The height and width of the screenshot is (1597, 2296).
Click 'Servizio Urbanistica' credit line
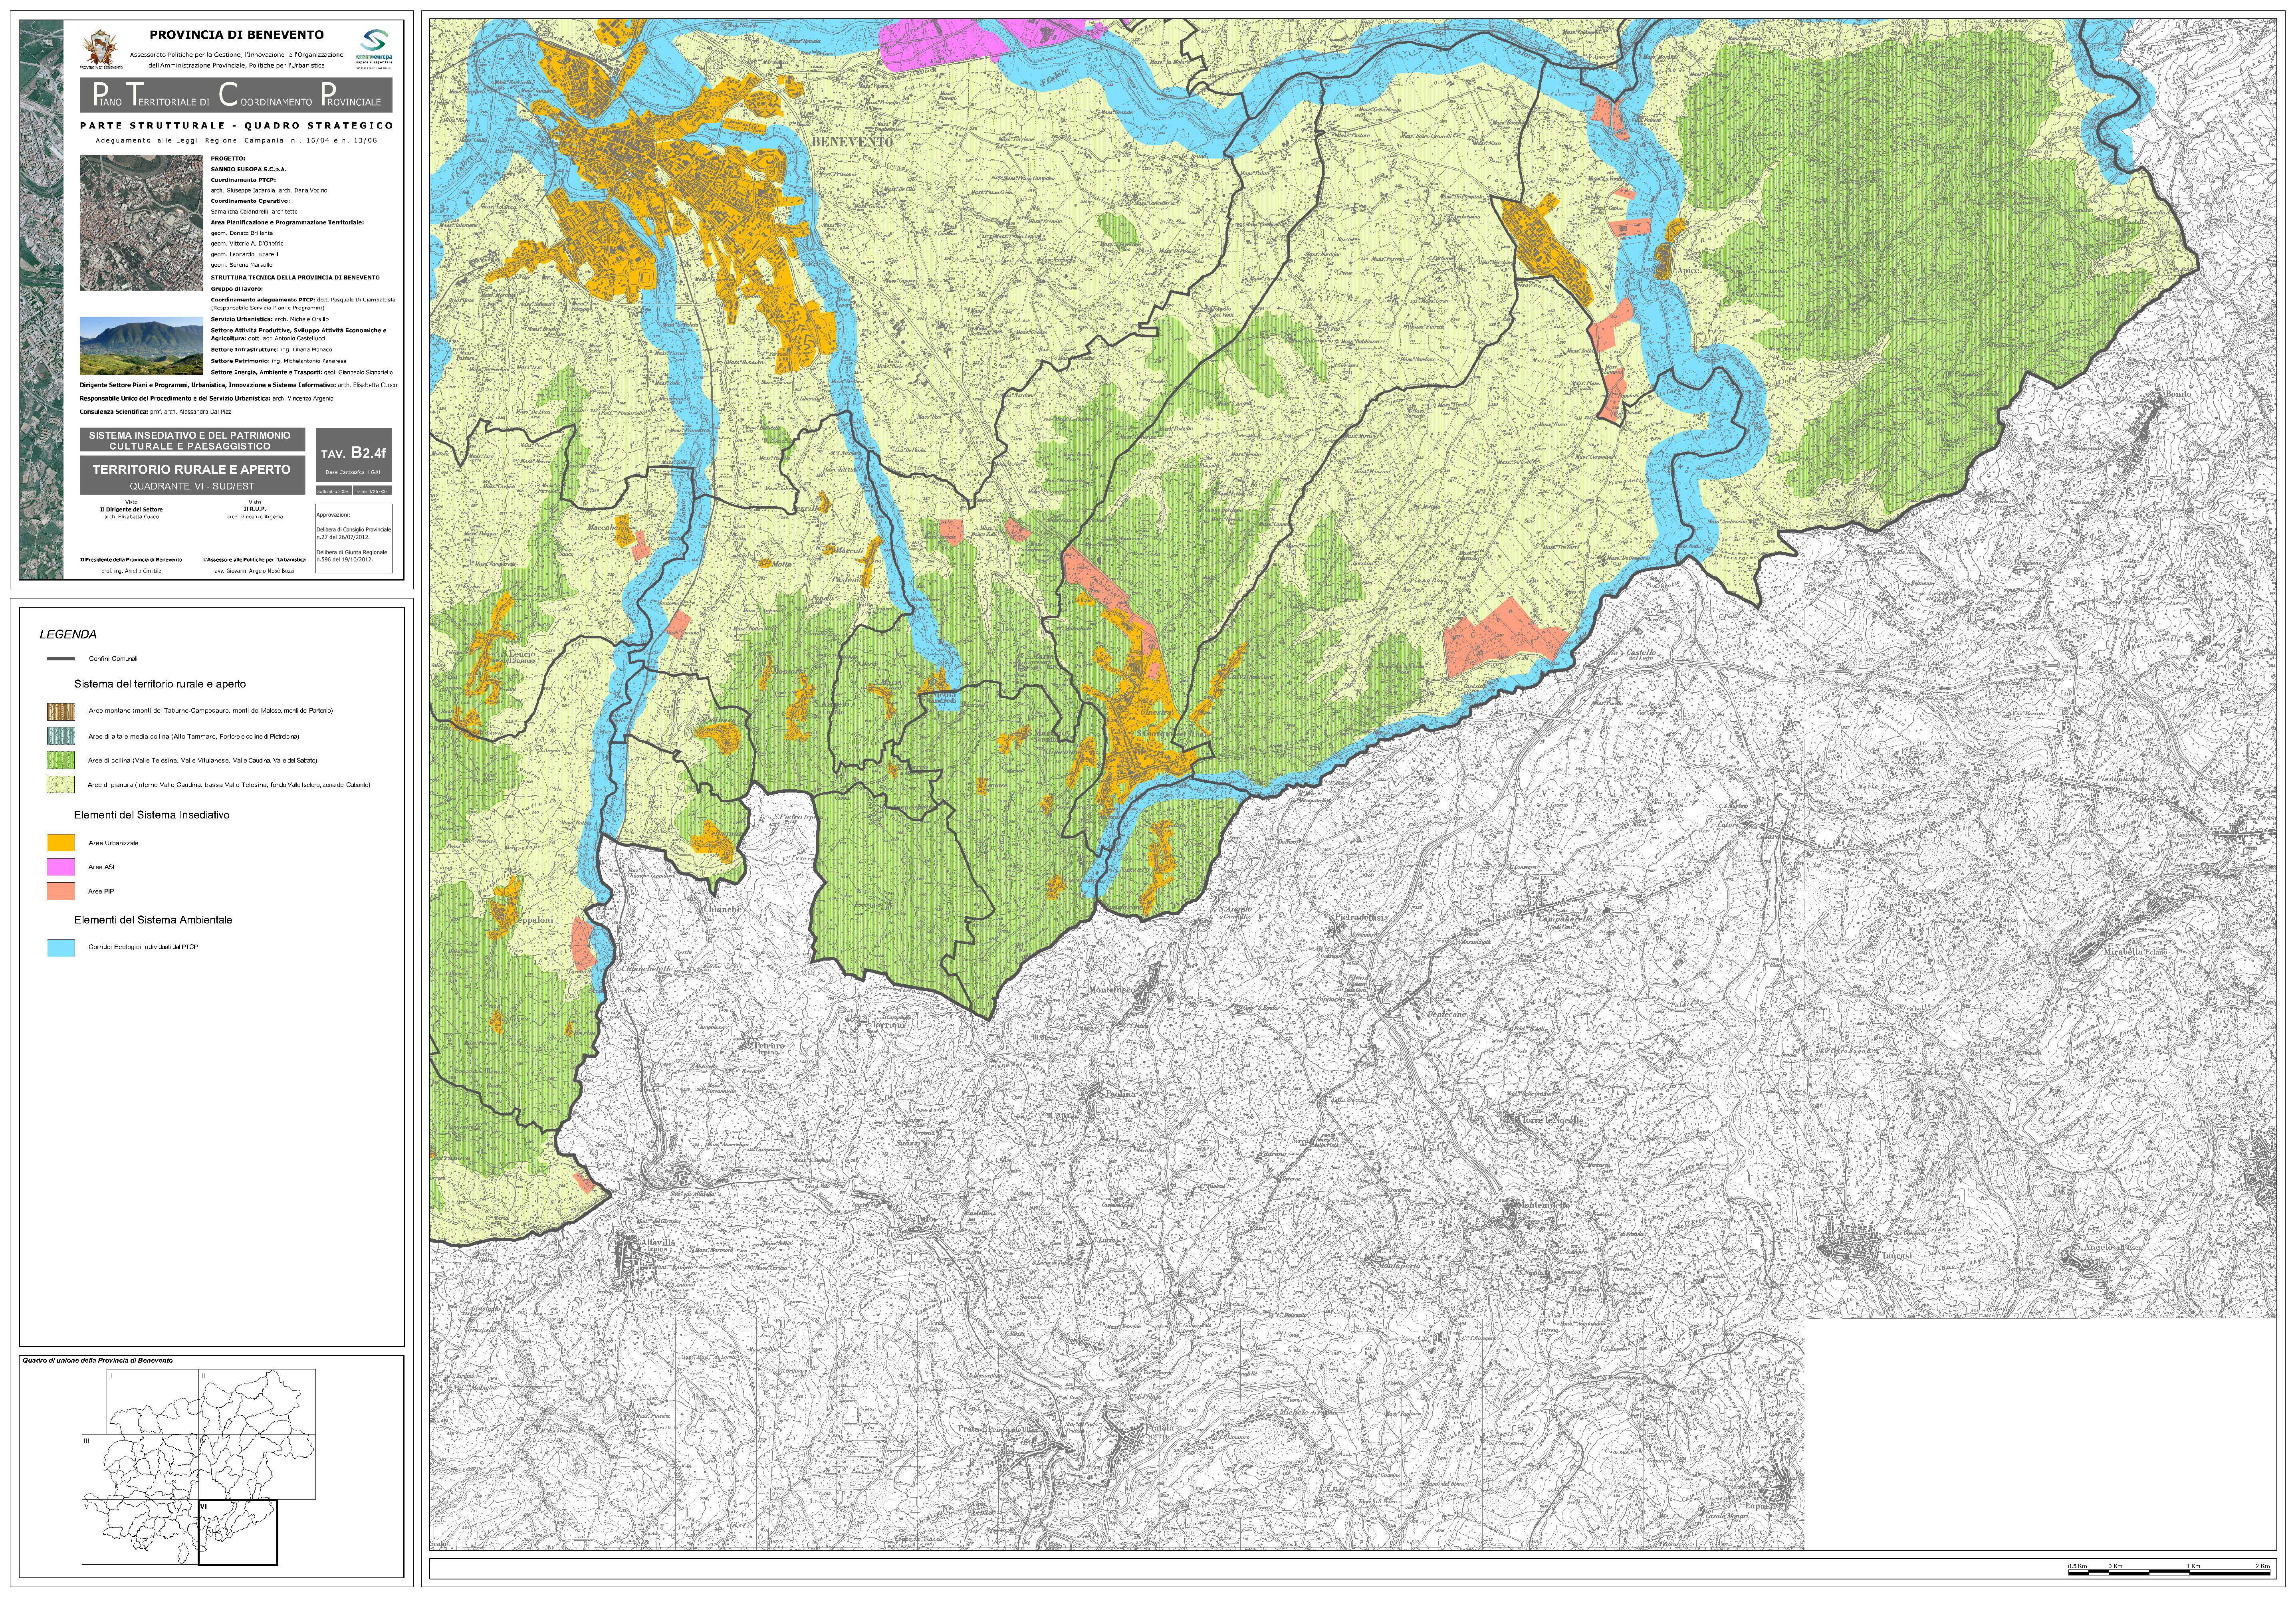click(270, 319)
